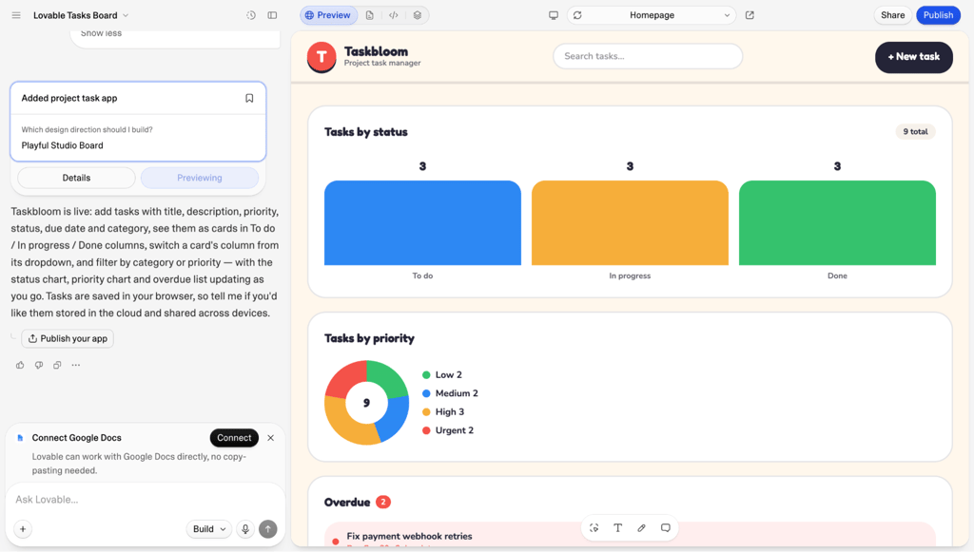
Task: Open Fix payment webhook retries overdue task
Action: 630,537
